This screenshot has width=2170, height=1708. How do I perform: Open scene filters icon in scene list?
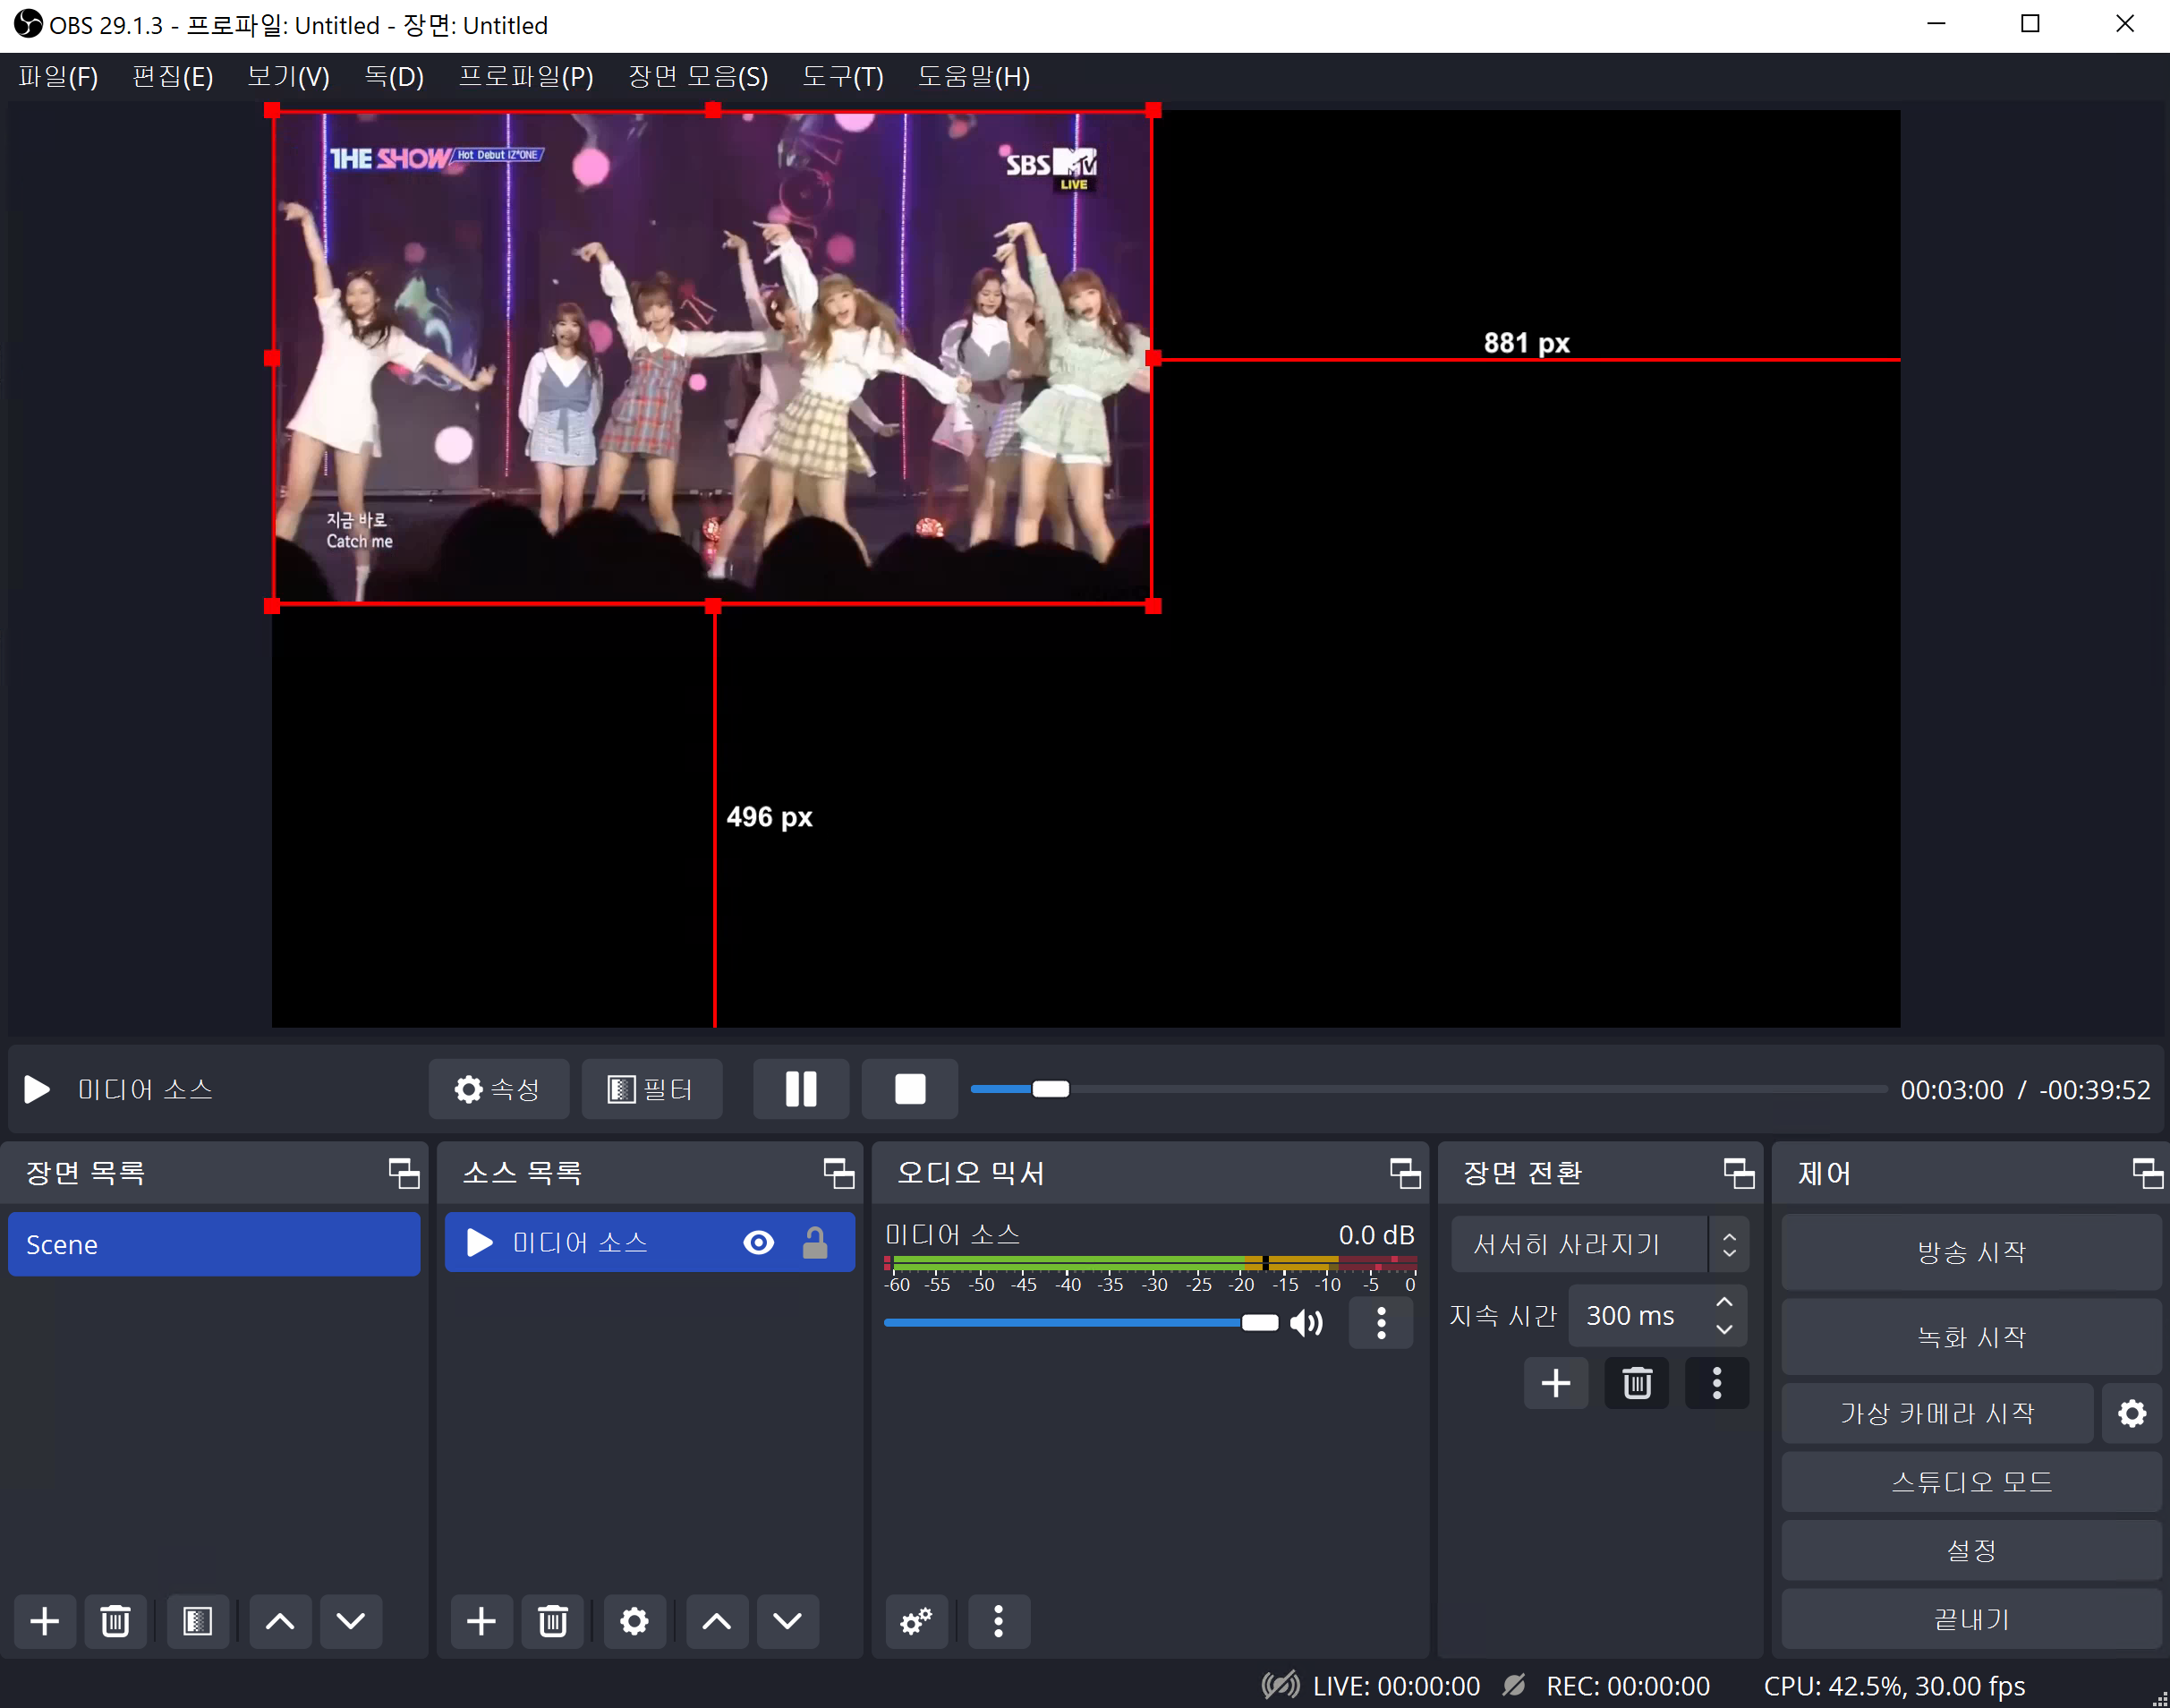click(x=197, y=1621)
